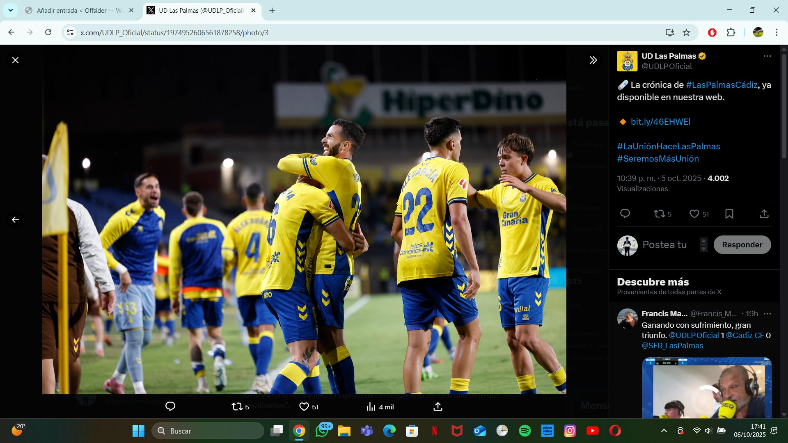Bookmark this page star icon
This screenshot has height=443, width=788.
click(x=686, y=32)
